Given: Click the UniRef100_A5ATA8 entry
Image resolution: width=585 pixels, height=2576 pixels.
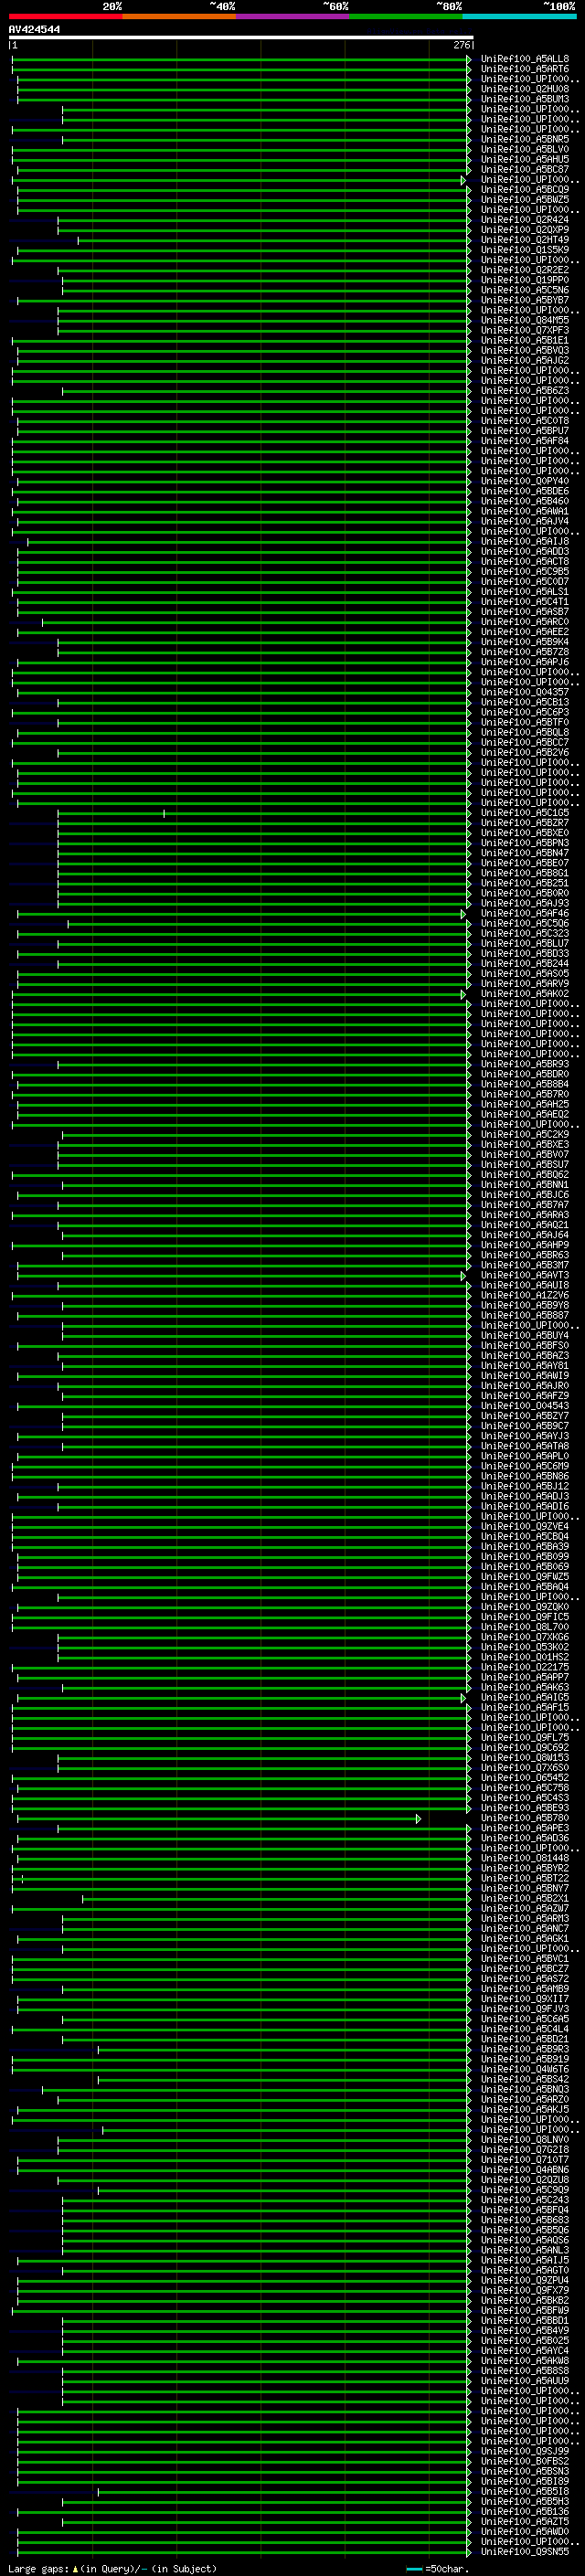Looking at the screenshot, I should [525, 1446].
